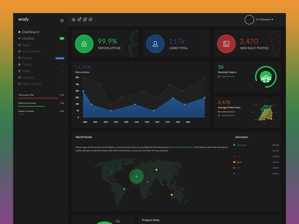Click the Maps icon in the sidebar
This screenshot has height=224, width=299.
19,71
